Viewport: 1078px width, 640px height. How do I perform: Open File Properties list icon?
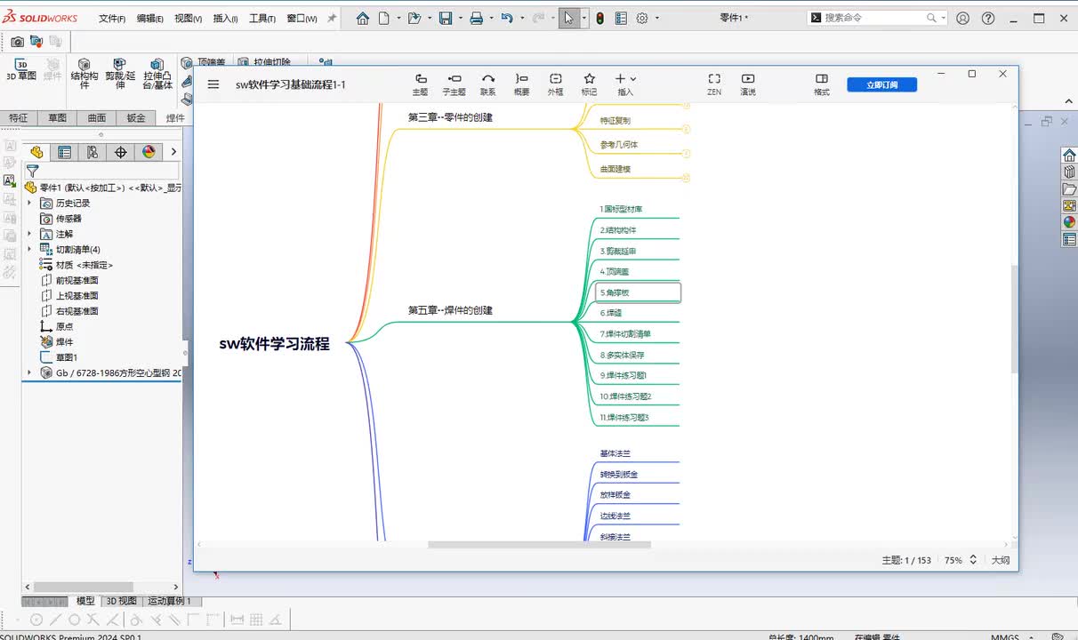coord(621,18)
